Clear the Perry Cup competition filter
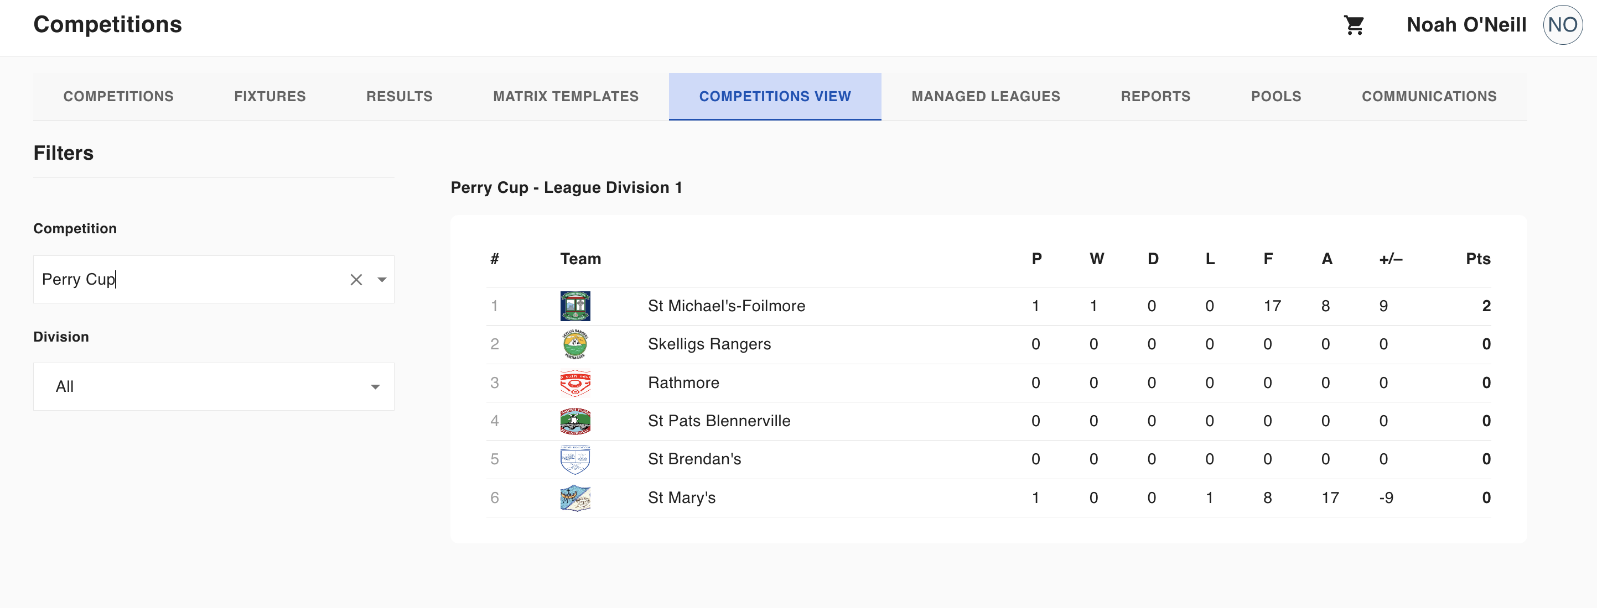Viewport: 1597px width, 608px height. pos(356,280)
